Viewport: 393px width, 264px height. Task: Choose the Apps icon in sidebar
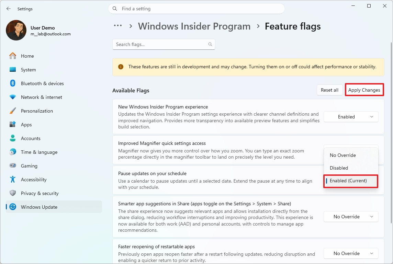coord(12,125)
